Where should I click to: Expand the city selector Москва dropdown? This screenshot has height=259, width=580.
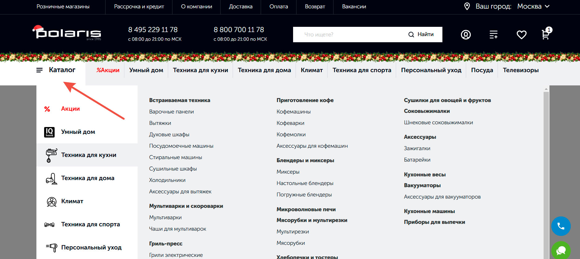533,6
